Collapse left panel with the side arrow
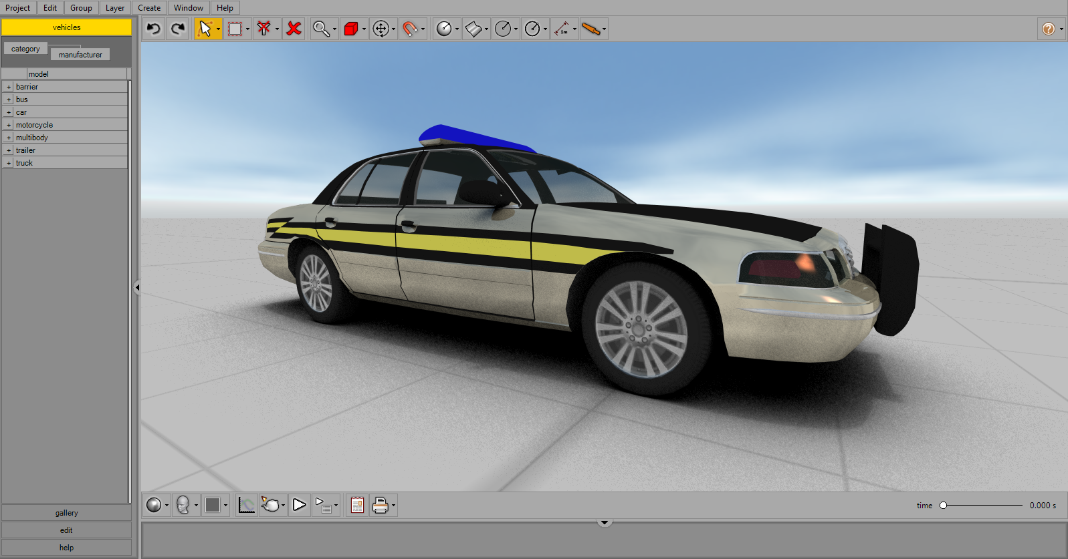This screenshot has width=1068, height=559. 137,288
